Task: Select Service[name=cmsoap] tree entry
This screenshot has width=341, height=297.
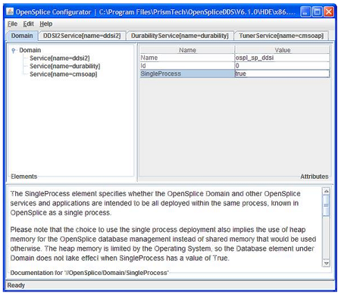Action: pyautogui.click(x=64, y=74)
